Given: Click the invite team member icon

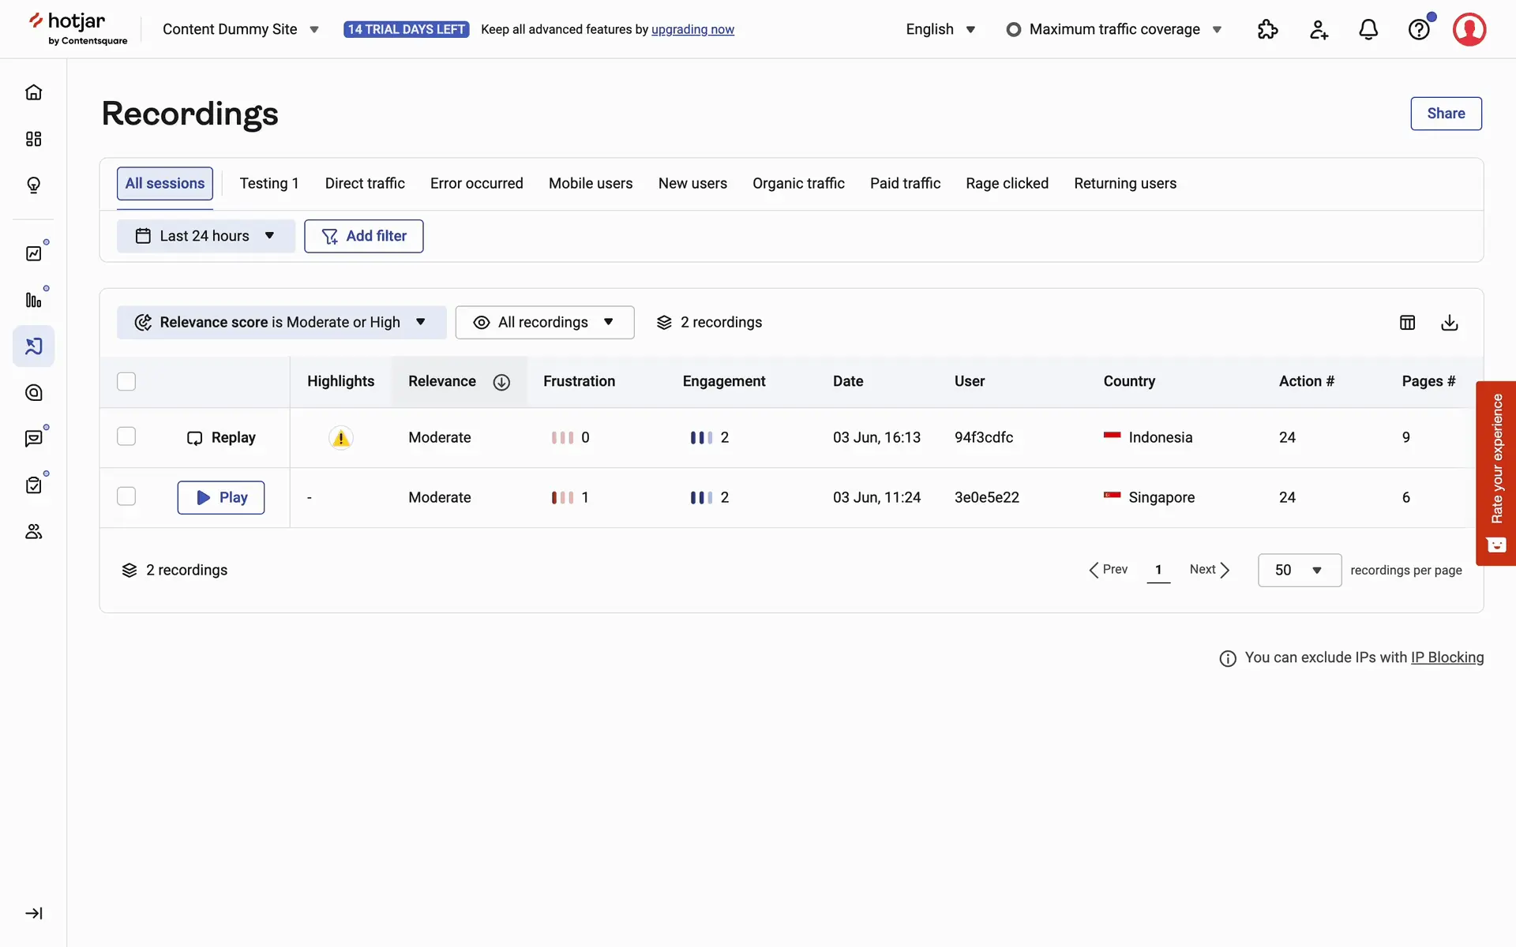Looking at the screenshot, I should coord(1319,30).
